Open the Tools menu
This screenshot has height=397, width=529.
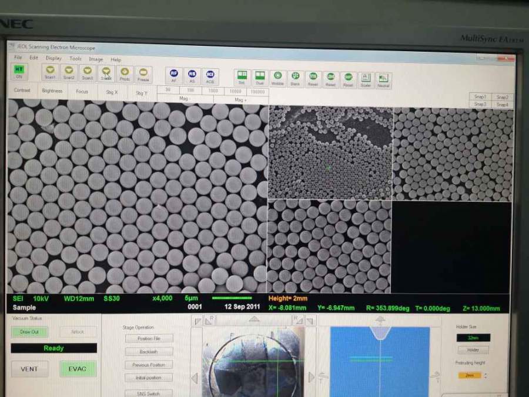(x=75, y=59)
